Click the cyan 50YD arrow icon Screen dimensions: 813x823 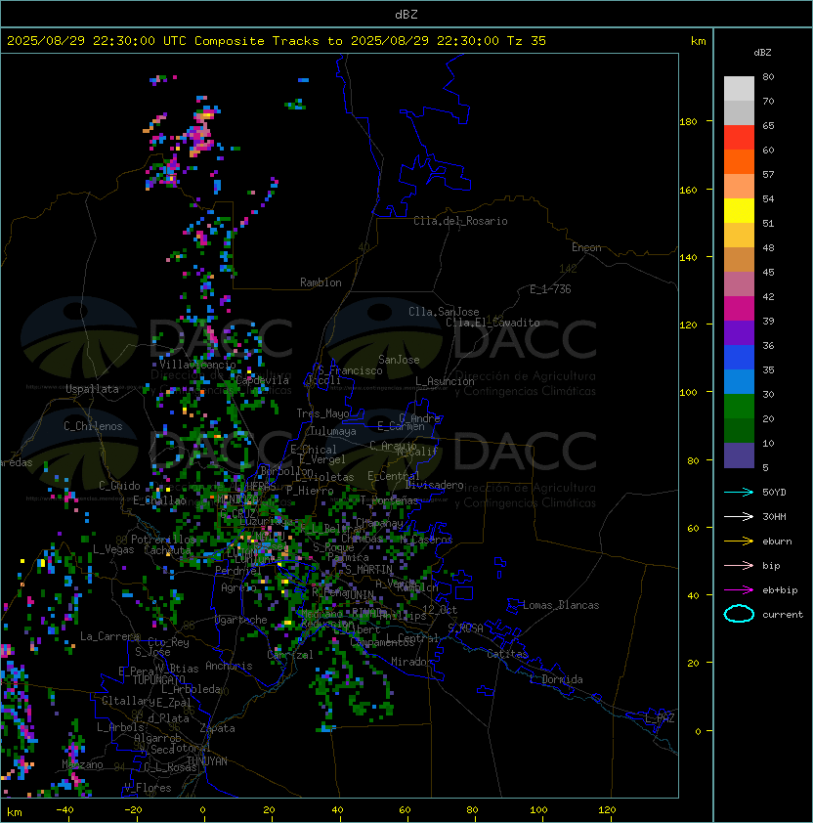[x=739, y=493]
